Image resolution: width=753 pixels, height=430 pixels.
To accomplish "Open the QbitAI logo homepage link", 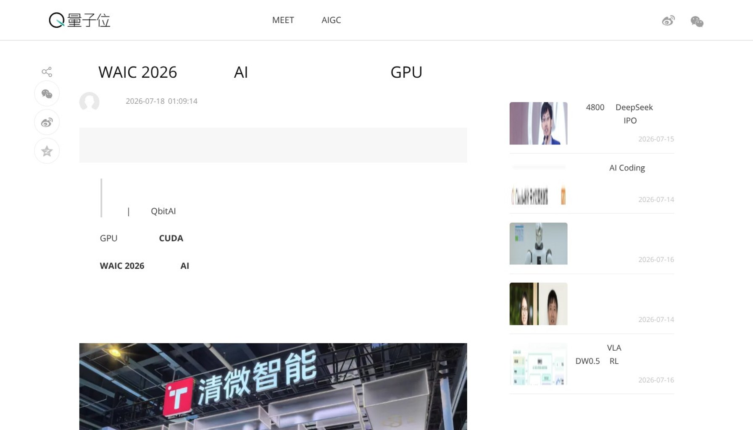I will pos(79,20).
